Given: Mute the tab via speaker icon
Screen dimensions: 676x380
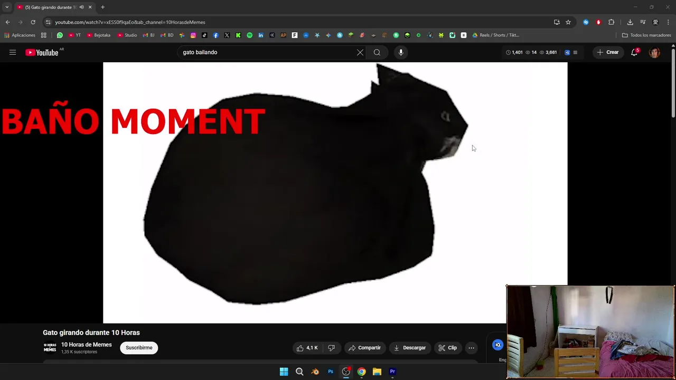Looking at the screenshot, I should click(x=81, y=7).
